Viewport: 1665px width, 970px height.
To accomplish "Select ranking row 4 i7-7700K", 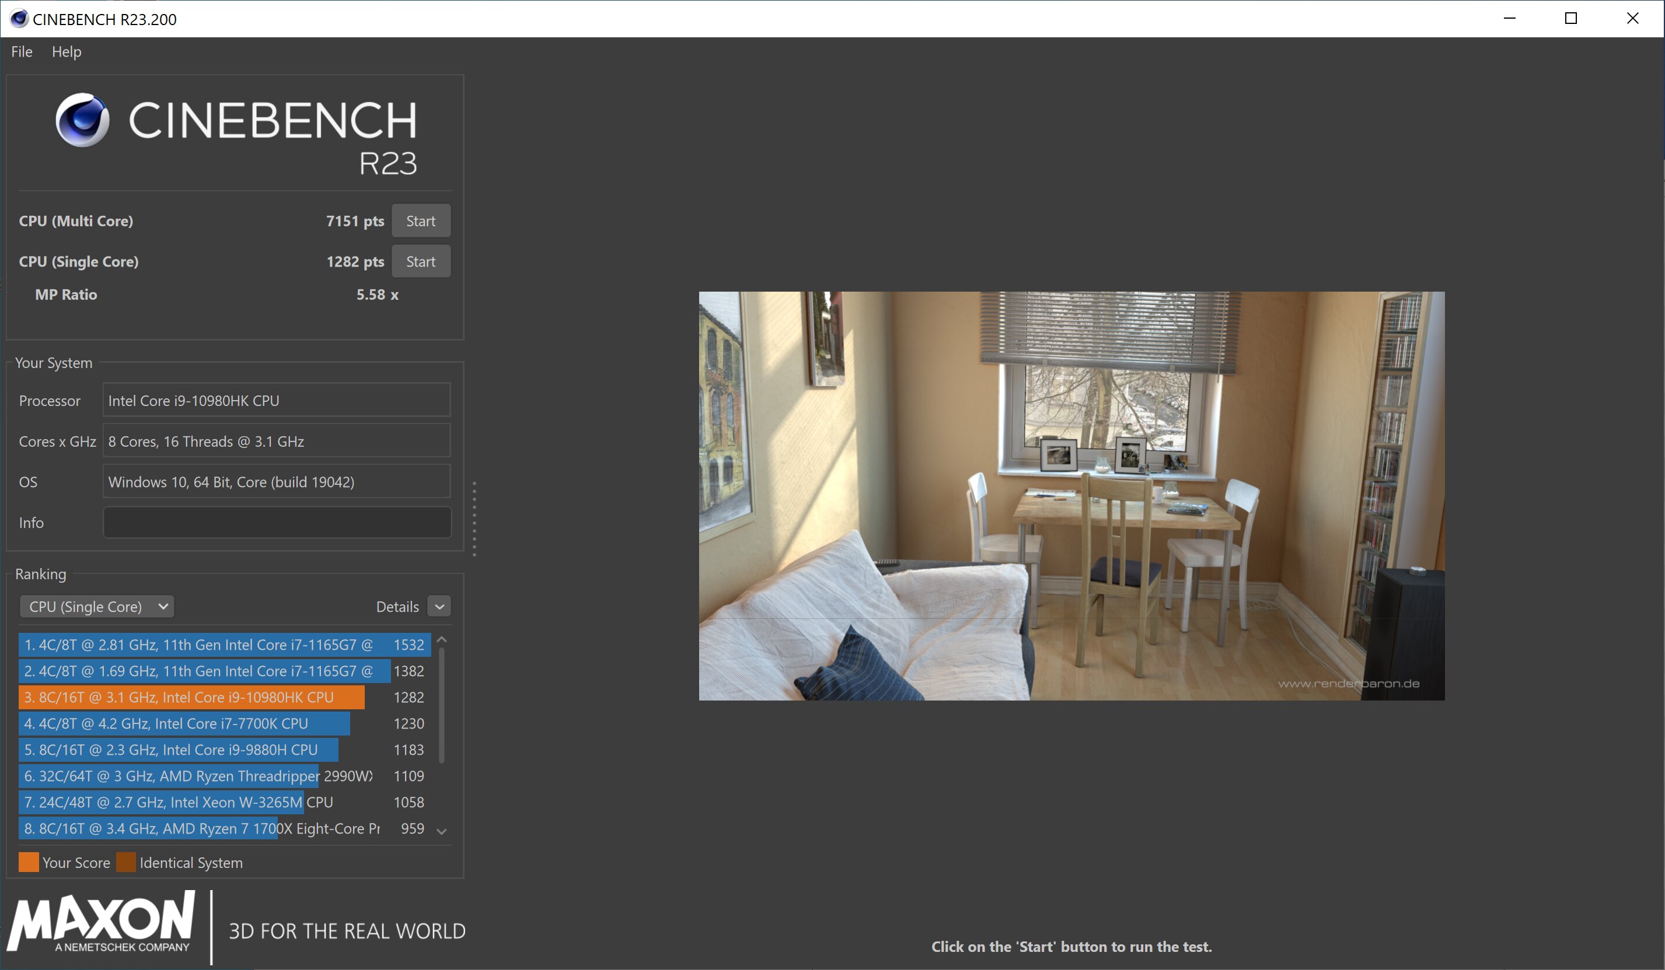I will [225, 724].
